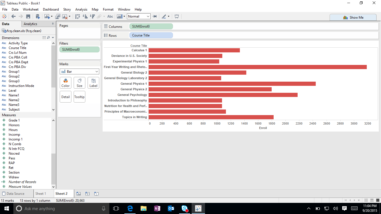The width and height of the screenshot is (381, 214).
Task: Open the Analytics tab pane switcher arrows
Action: tap(53, 24)
